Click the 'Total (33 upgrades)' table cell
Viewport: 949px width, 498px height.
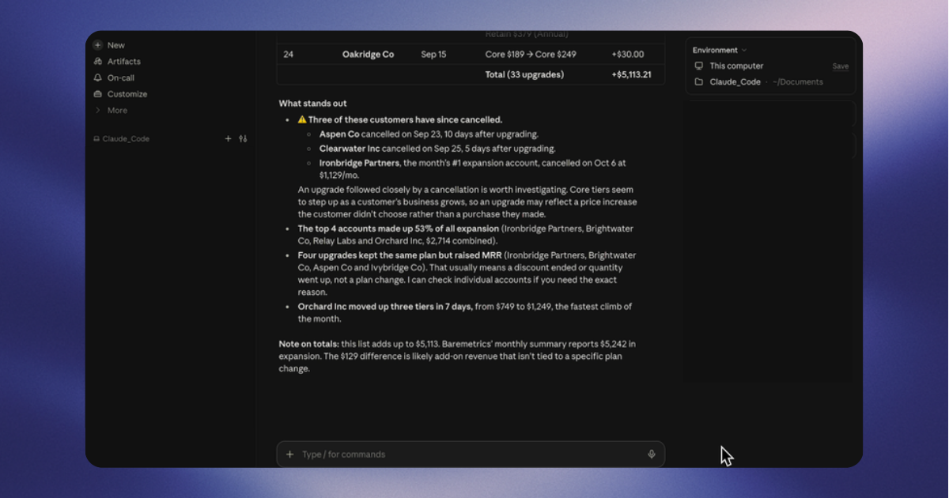pos(524,75)
